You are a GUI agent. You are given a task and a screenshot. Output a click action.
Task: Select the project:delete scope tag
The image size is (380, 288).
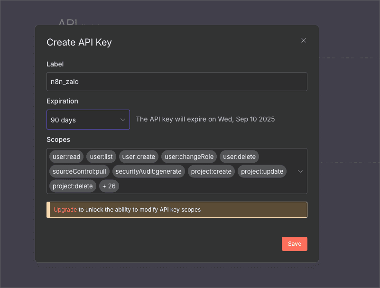pos(73,186)
